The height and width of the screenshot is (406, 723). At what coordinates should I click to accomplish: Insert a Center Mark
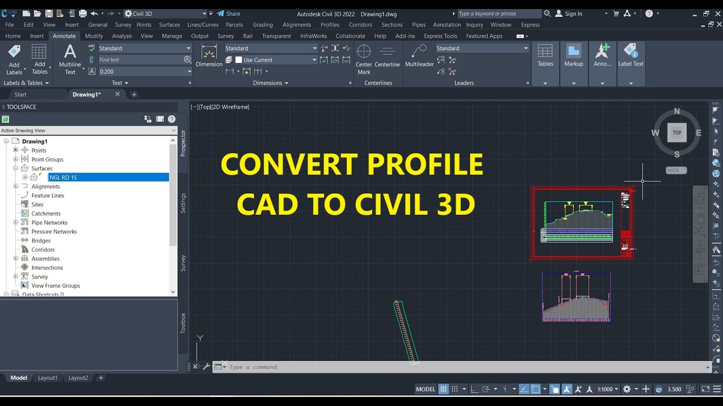point(364,59)
